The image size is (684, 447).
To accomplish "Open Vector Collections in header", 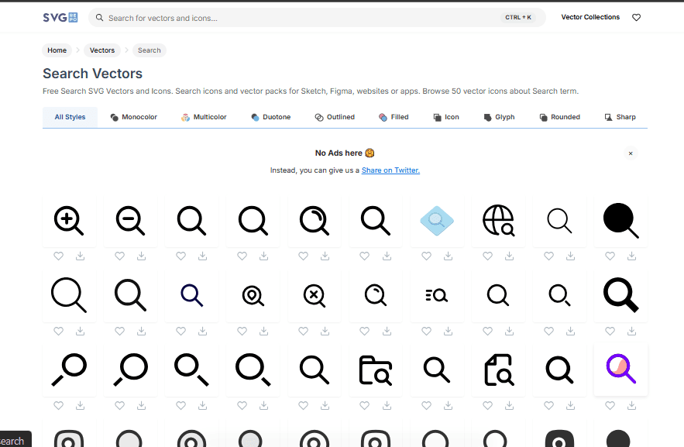I will coord(590,17).
